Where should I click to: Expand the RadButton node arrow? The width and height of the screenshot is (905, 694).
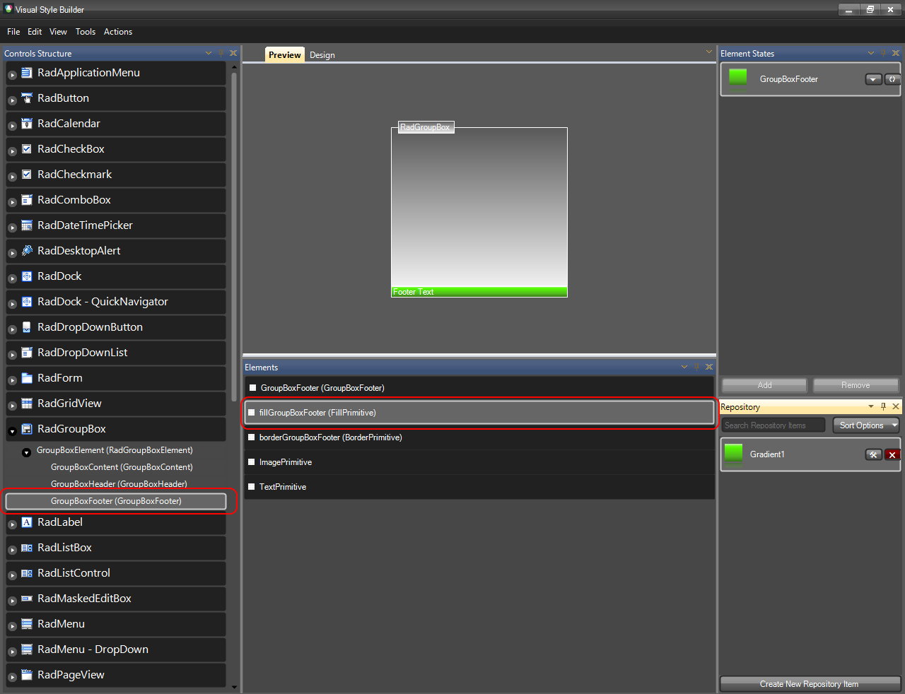click(12, 100)
